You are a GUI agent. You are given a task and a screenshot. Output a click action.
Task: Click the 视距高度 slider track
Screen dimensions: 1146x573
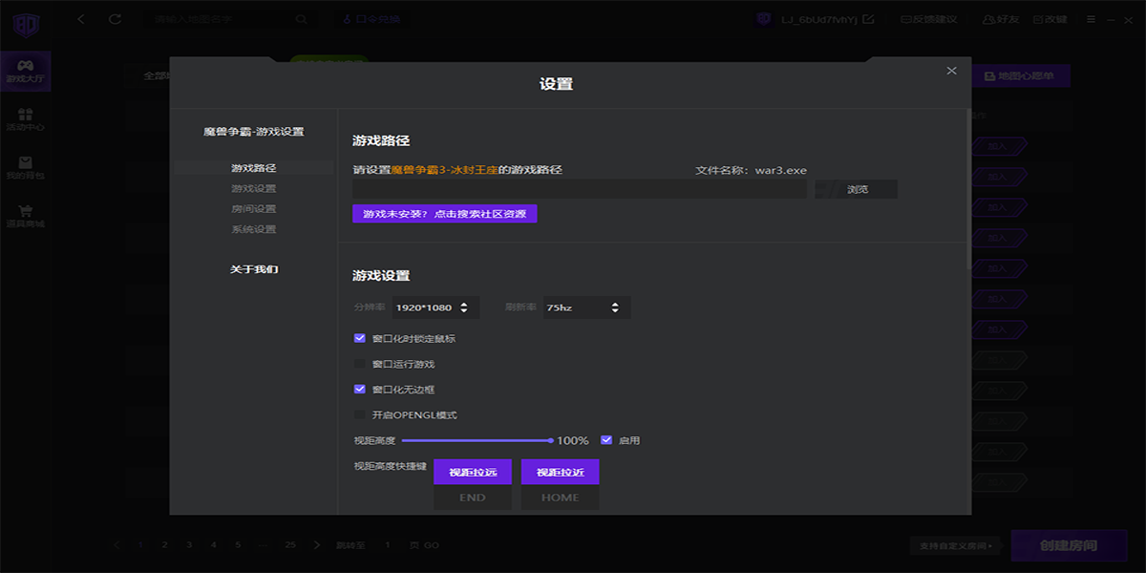(477, 440)
